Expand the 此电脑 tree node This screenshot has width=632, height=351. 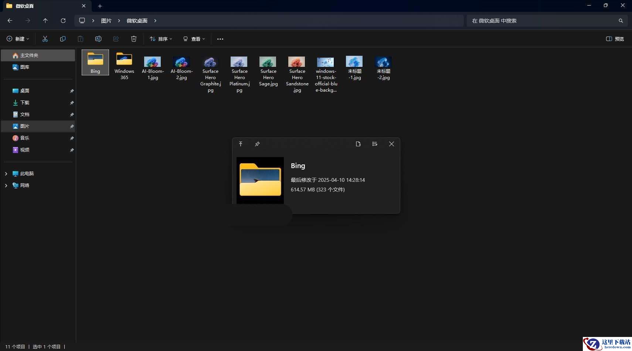click(6, 174)
